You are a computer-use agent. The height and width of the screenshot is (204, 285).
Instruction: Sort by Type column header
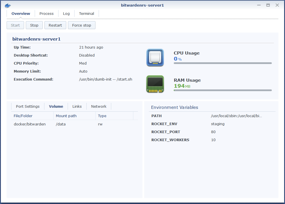(x=114, y=116)
